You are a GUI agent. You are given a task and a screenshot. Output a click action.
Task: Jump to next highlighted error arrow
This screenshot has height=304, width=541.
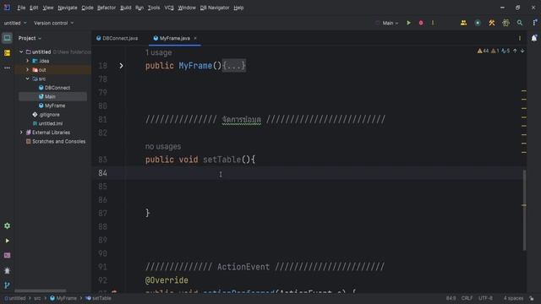[522, 51]
